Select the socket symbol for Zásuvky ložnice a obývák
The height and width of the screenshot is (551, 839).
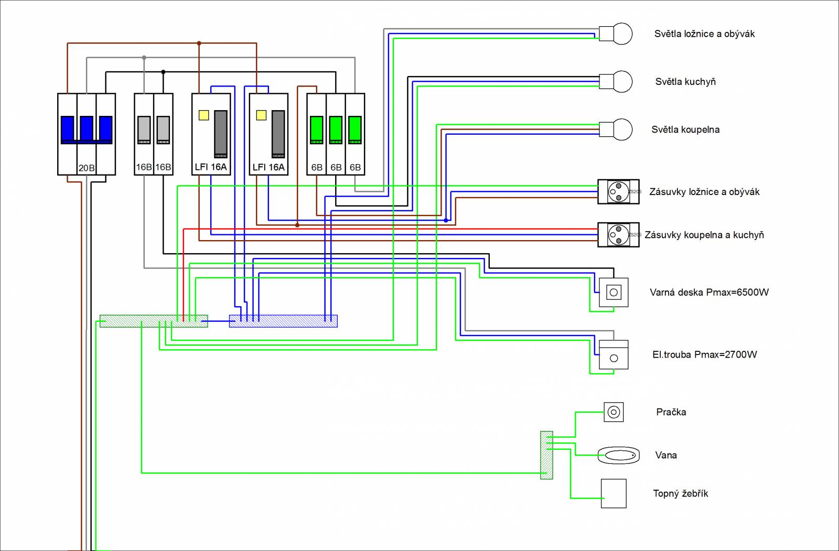[x=619, y=192]
